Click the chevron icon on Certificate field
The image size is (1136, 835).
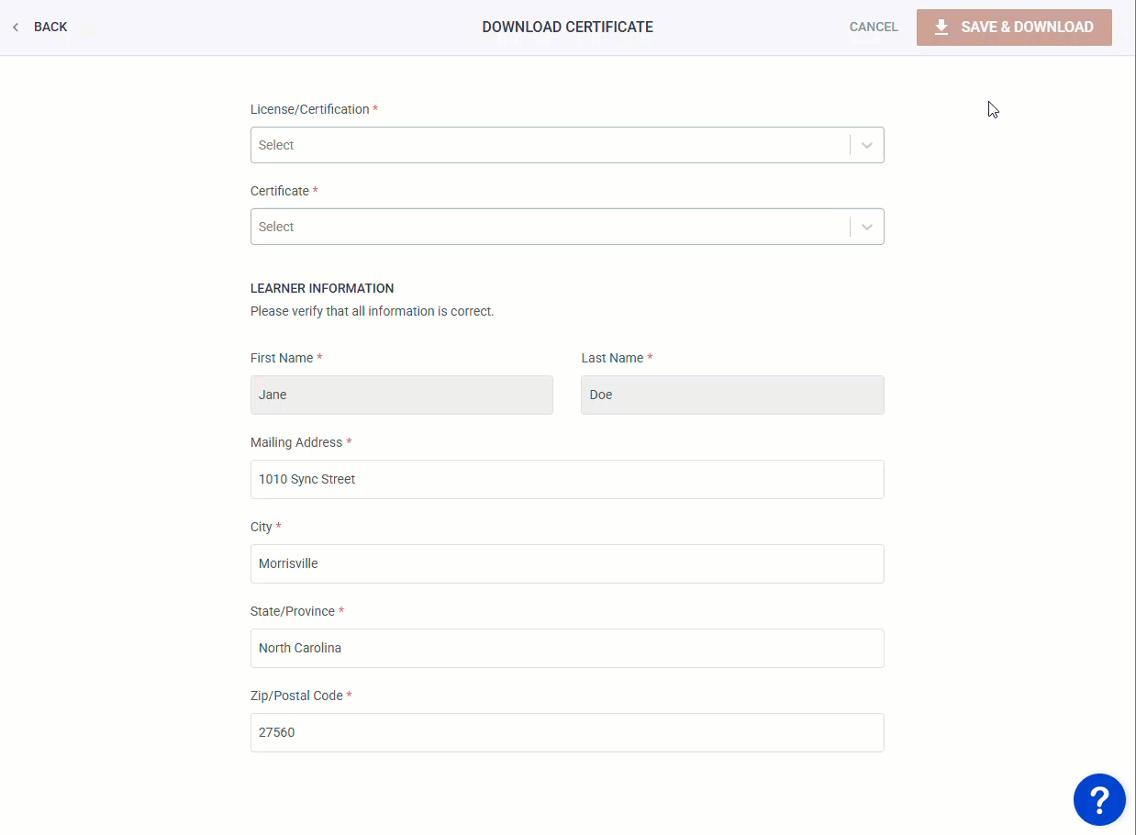tap(866, 226)
